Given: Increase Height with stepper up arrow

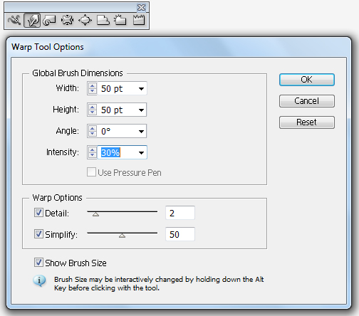Looking at the screenshot, I should point(92,107).
